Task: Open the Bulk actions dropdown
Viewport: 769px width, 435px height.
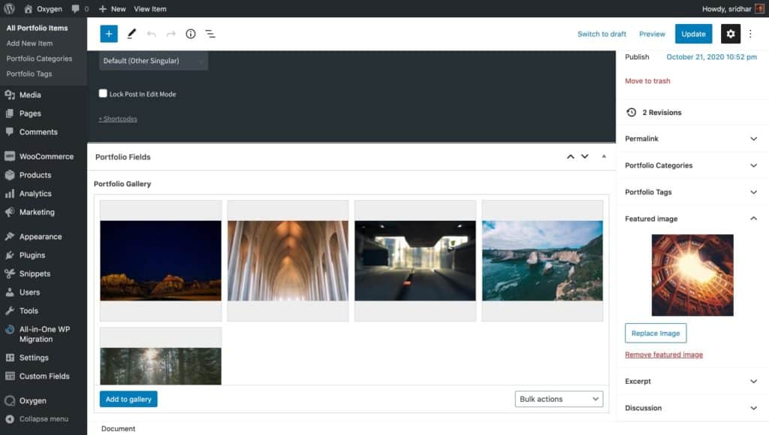Action: 559,399
